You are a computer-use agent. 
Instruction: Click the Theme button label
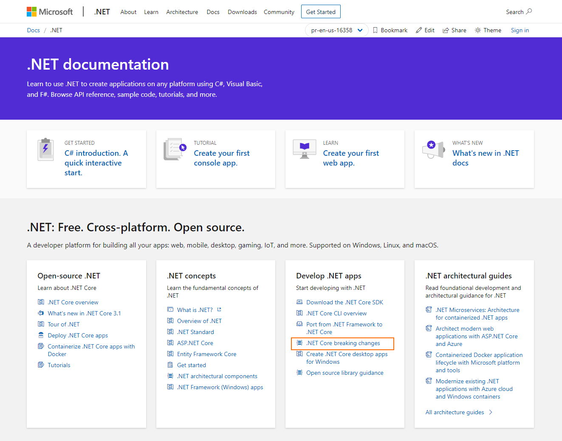click(x=492, y=30)
